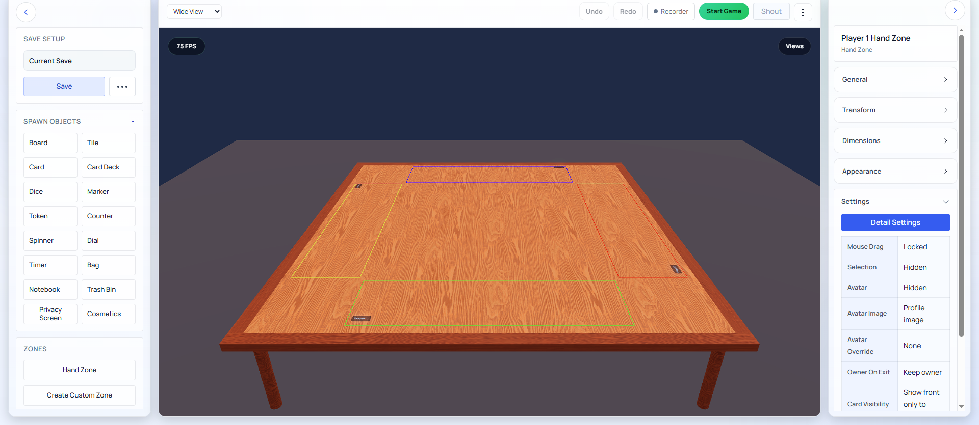
Task: Open Detail Settings
Action: coord(895,222)
